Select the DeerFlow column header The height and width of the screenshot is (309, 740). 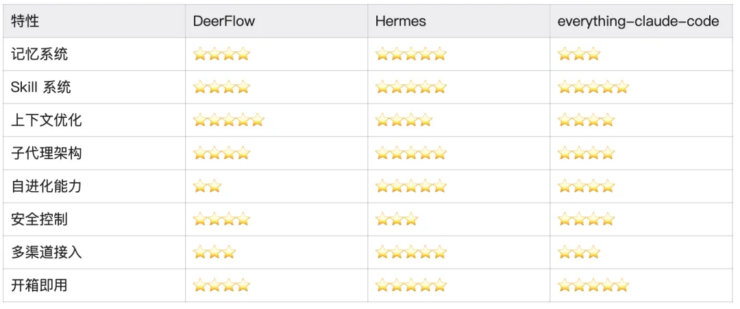[224, 21]
